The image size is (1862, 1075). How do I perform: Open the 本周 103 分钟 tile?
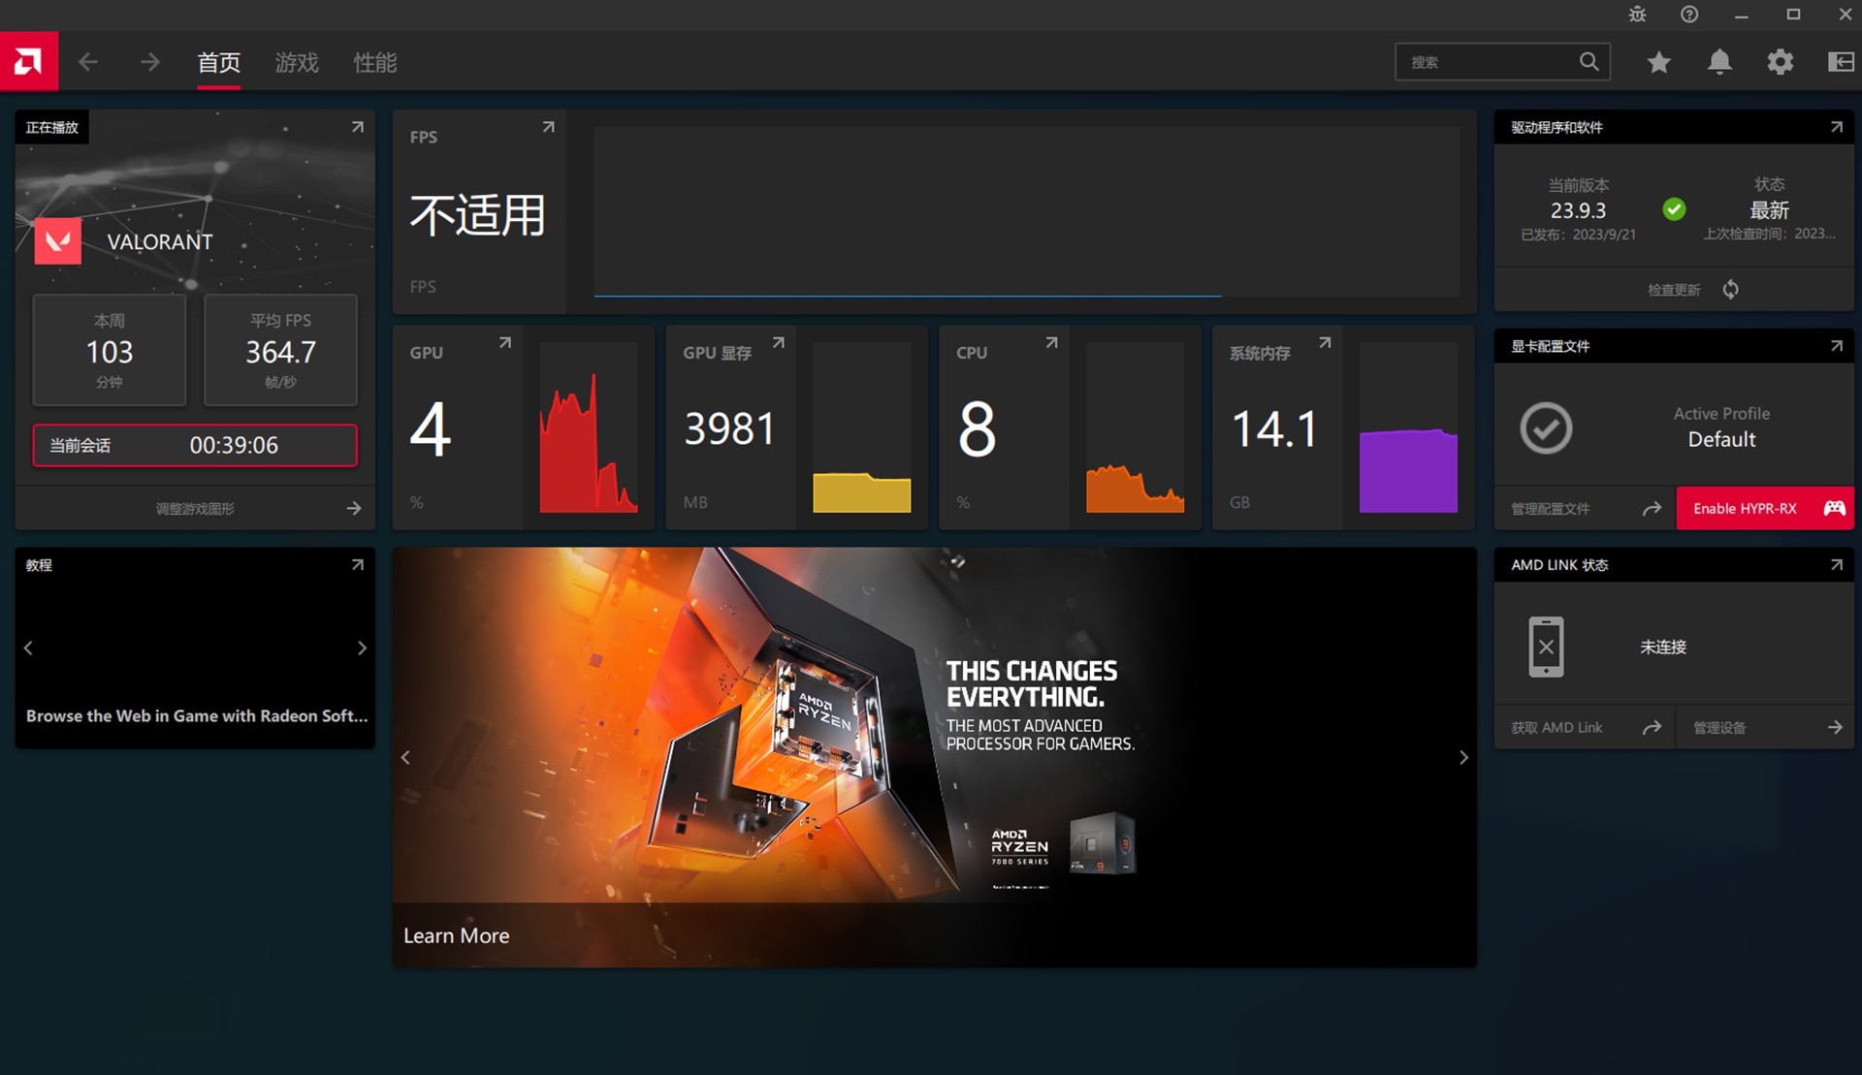[110, 350]
